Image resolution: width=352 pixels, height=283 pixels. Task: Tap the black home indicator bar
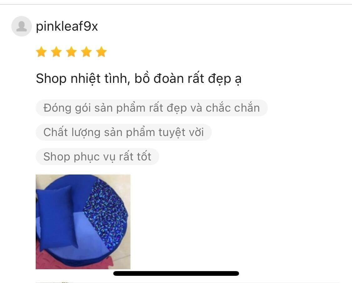click(x=176, y=273)
